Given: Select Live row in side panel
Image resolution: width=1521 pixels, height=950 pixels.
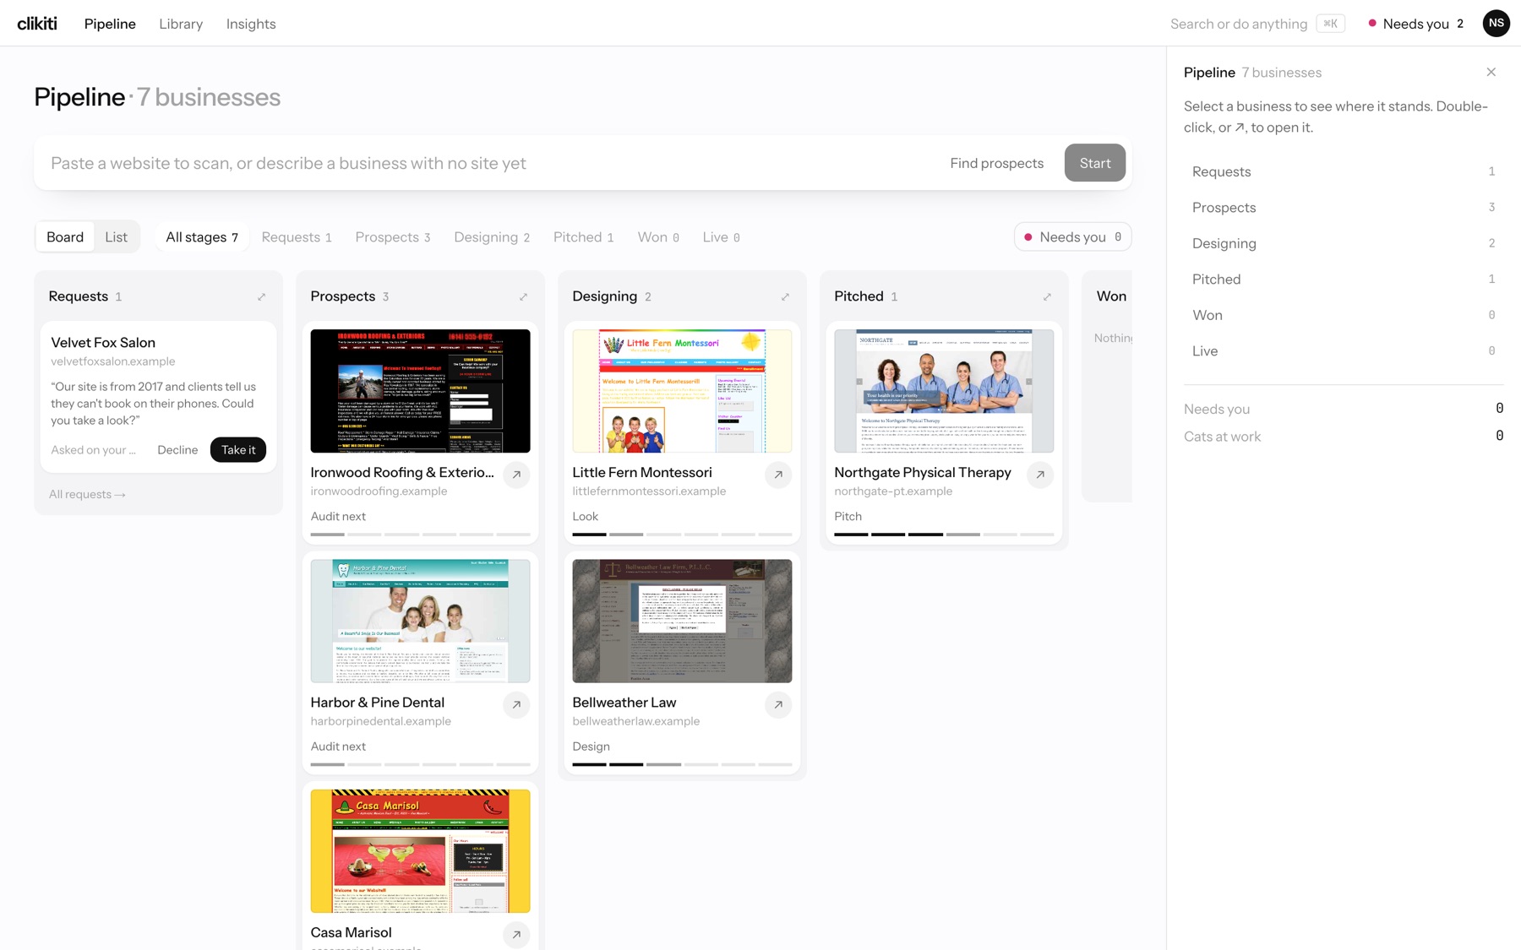Looking at the screenshot, I should point(1344,351).
